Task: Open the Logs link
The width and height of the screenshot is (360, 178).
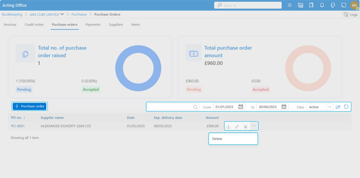Action: [350, 15]
